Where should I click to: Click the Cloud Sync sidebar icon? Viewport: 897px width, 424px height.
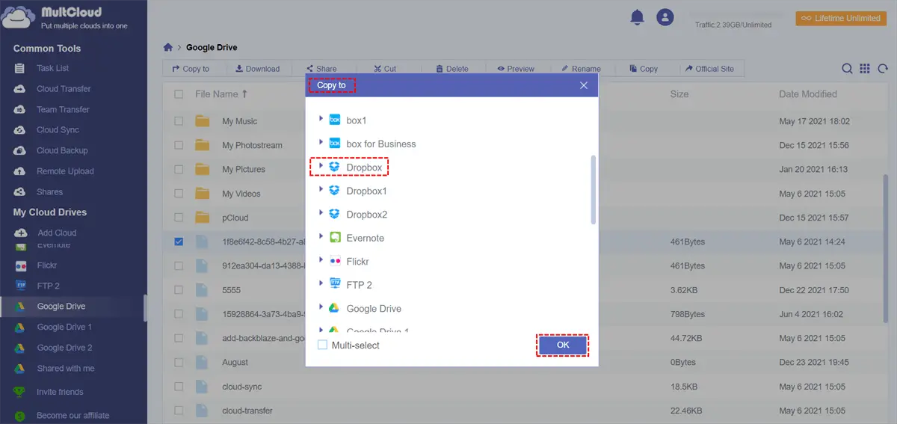tap(21, 130)
